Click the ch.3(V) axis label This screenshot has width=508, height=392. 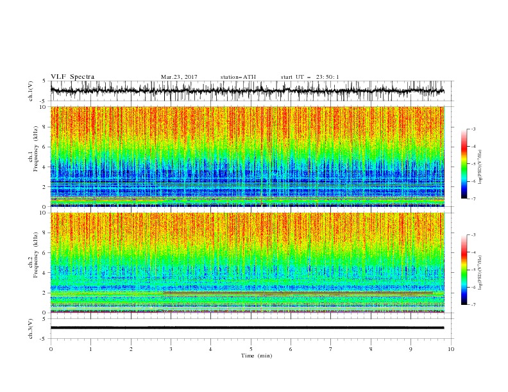pyautogui.click(x=31, y=329)
